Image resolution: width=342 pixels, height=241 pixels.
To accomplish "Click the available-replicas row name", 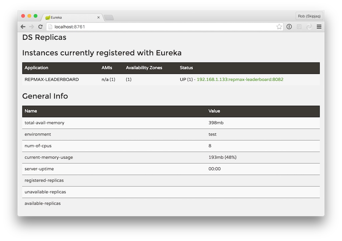I will 42,204.
